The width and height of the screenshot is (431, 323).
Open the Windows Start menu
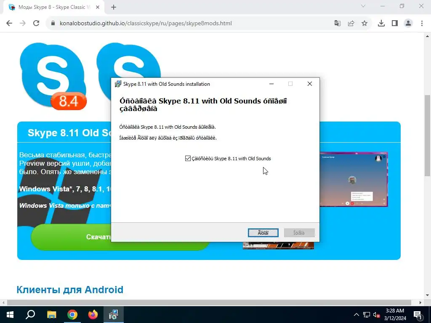click(x=10, y=315)
